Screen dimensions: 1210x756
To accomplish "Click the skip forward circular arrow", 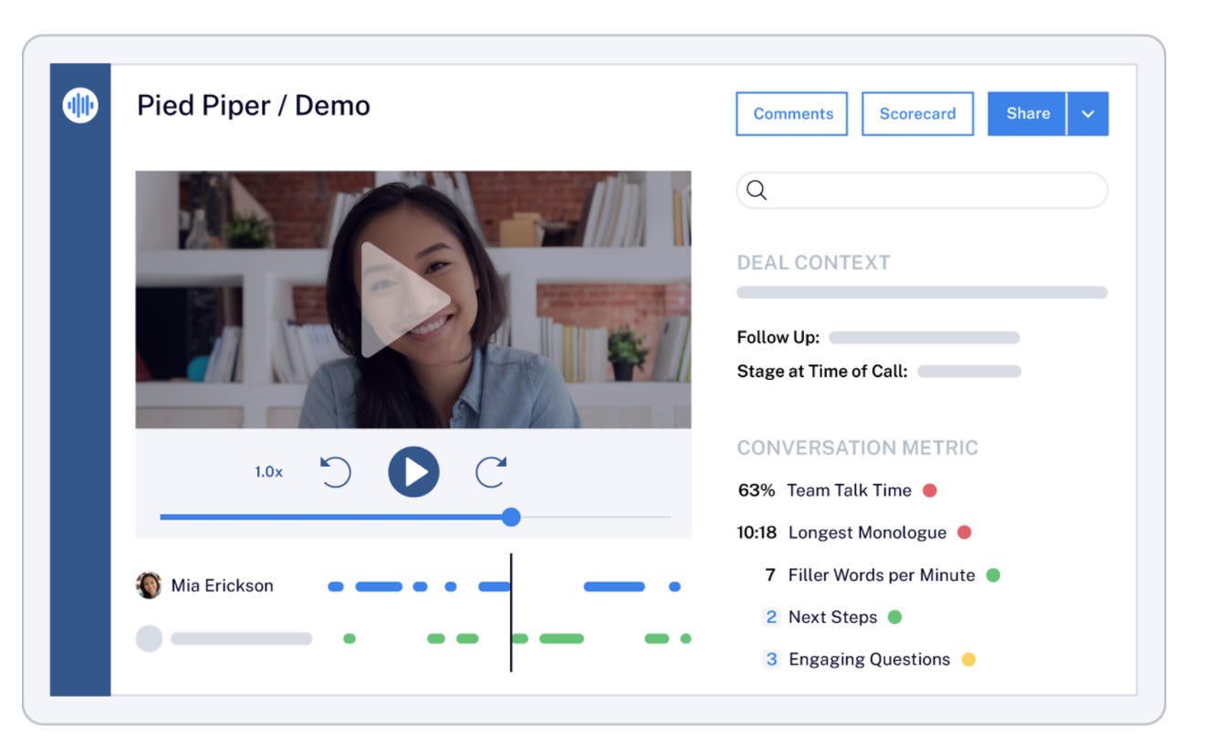I will click(491, 472).
